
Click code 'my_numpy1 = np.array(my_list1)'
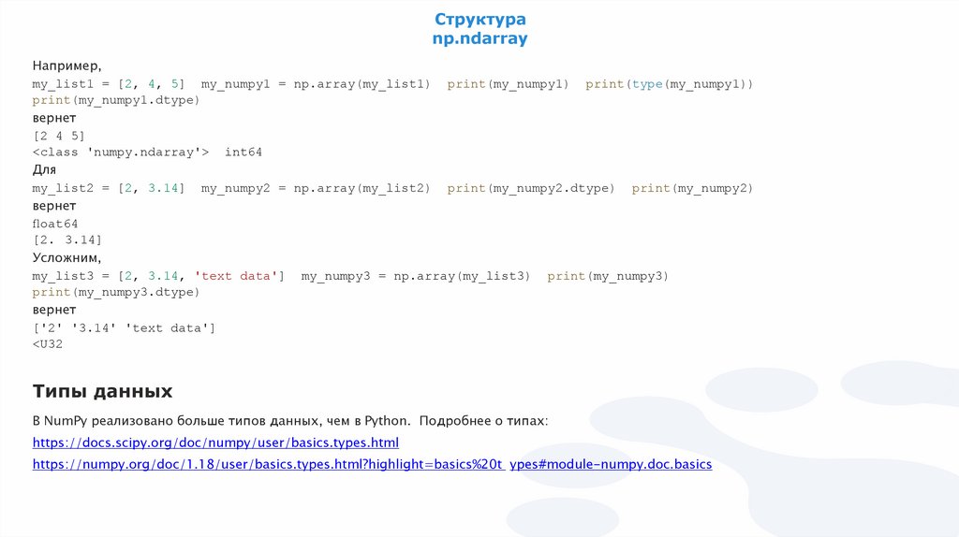(316, 84)
